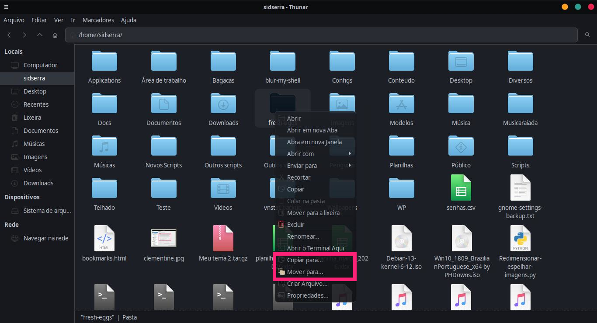Open the search magnifier icon
The width and height of the screenshot is (597, 323).
(587, 35)
